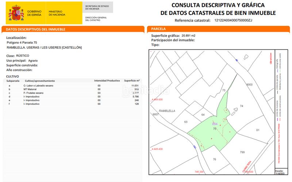Click parcel 81 label on the map

point(258,130)
